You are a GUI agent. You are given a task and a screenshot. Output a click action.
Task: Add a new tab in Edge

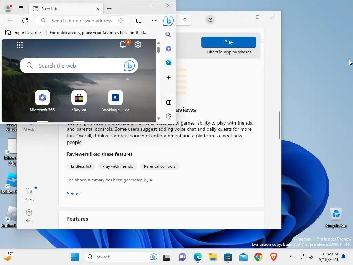coord(109,9)
